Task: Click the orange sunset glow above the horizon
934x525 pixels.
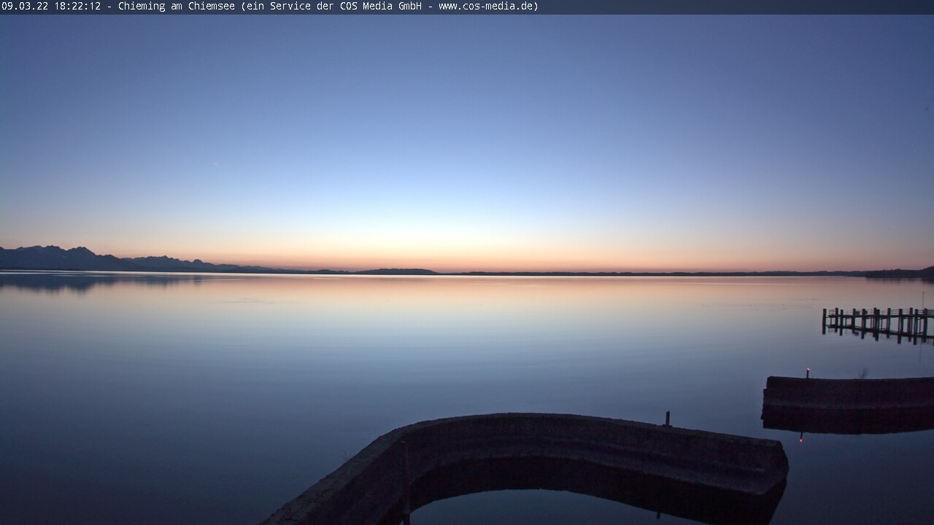Action: click(x=467, y=255)
